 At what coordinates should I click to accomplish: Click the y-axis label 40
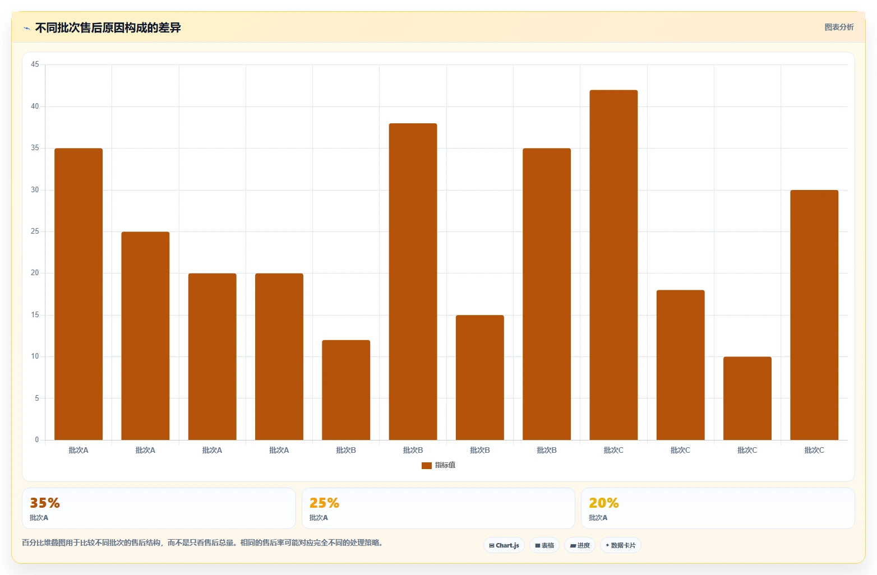click(x=35, y=106)
